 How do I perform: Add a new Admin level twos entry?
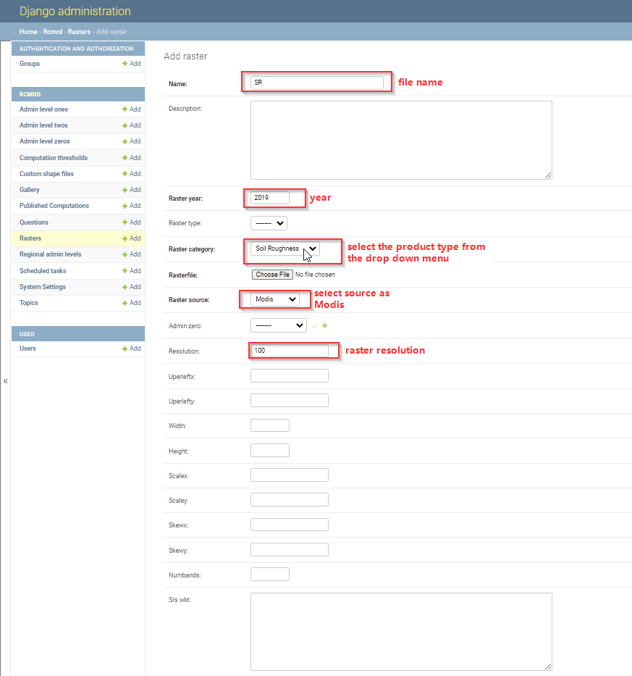(x=132, y=125)
